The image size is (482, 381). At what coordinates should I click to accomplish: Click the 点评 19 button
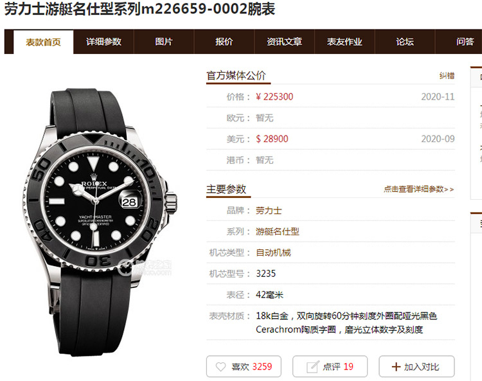pos(330,366)
